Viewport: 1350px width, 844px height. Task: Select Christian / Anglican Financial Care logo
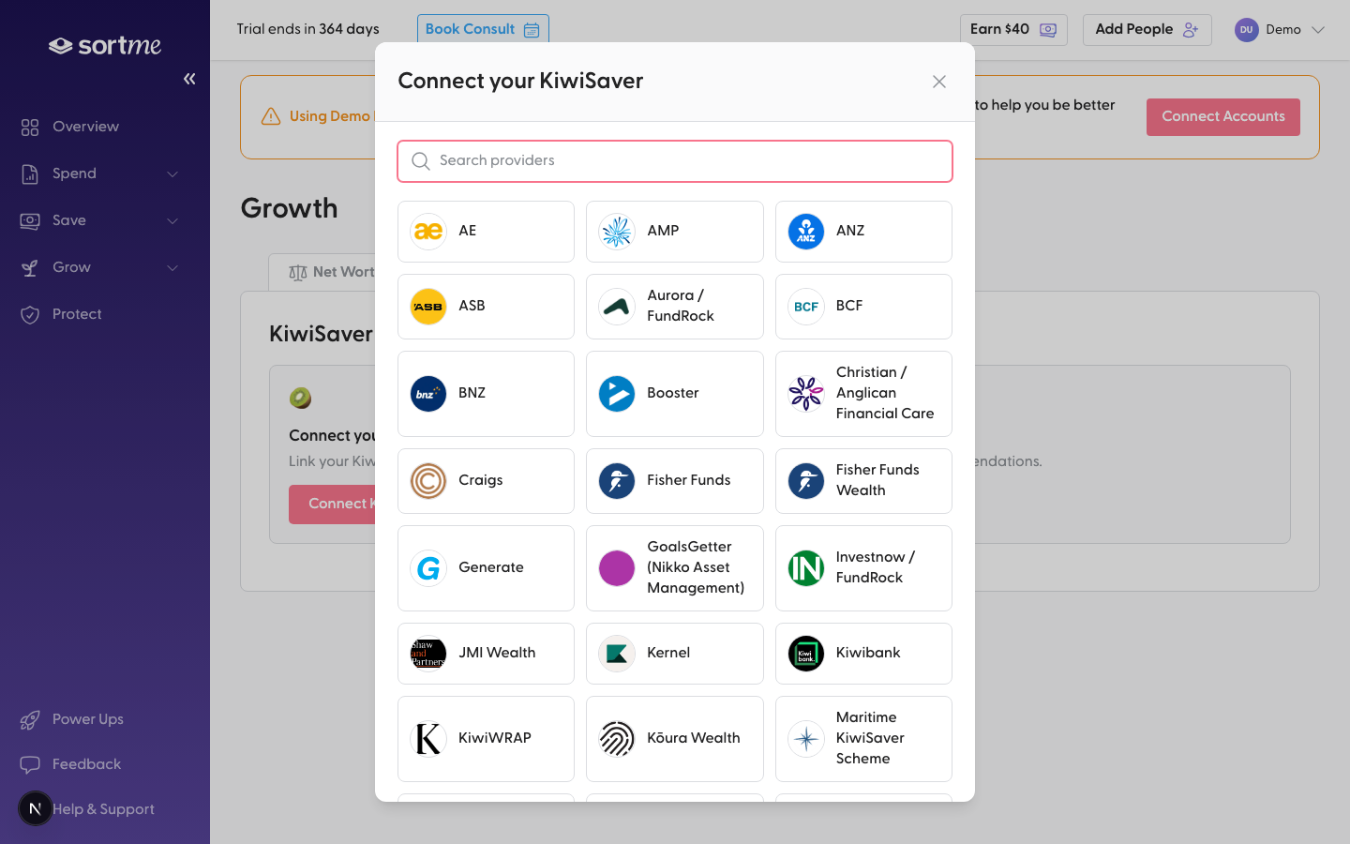[x=806, y=394]
